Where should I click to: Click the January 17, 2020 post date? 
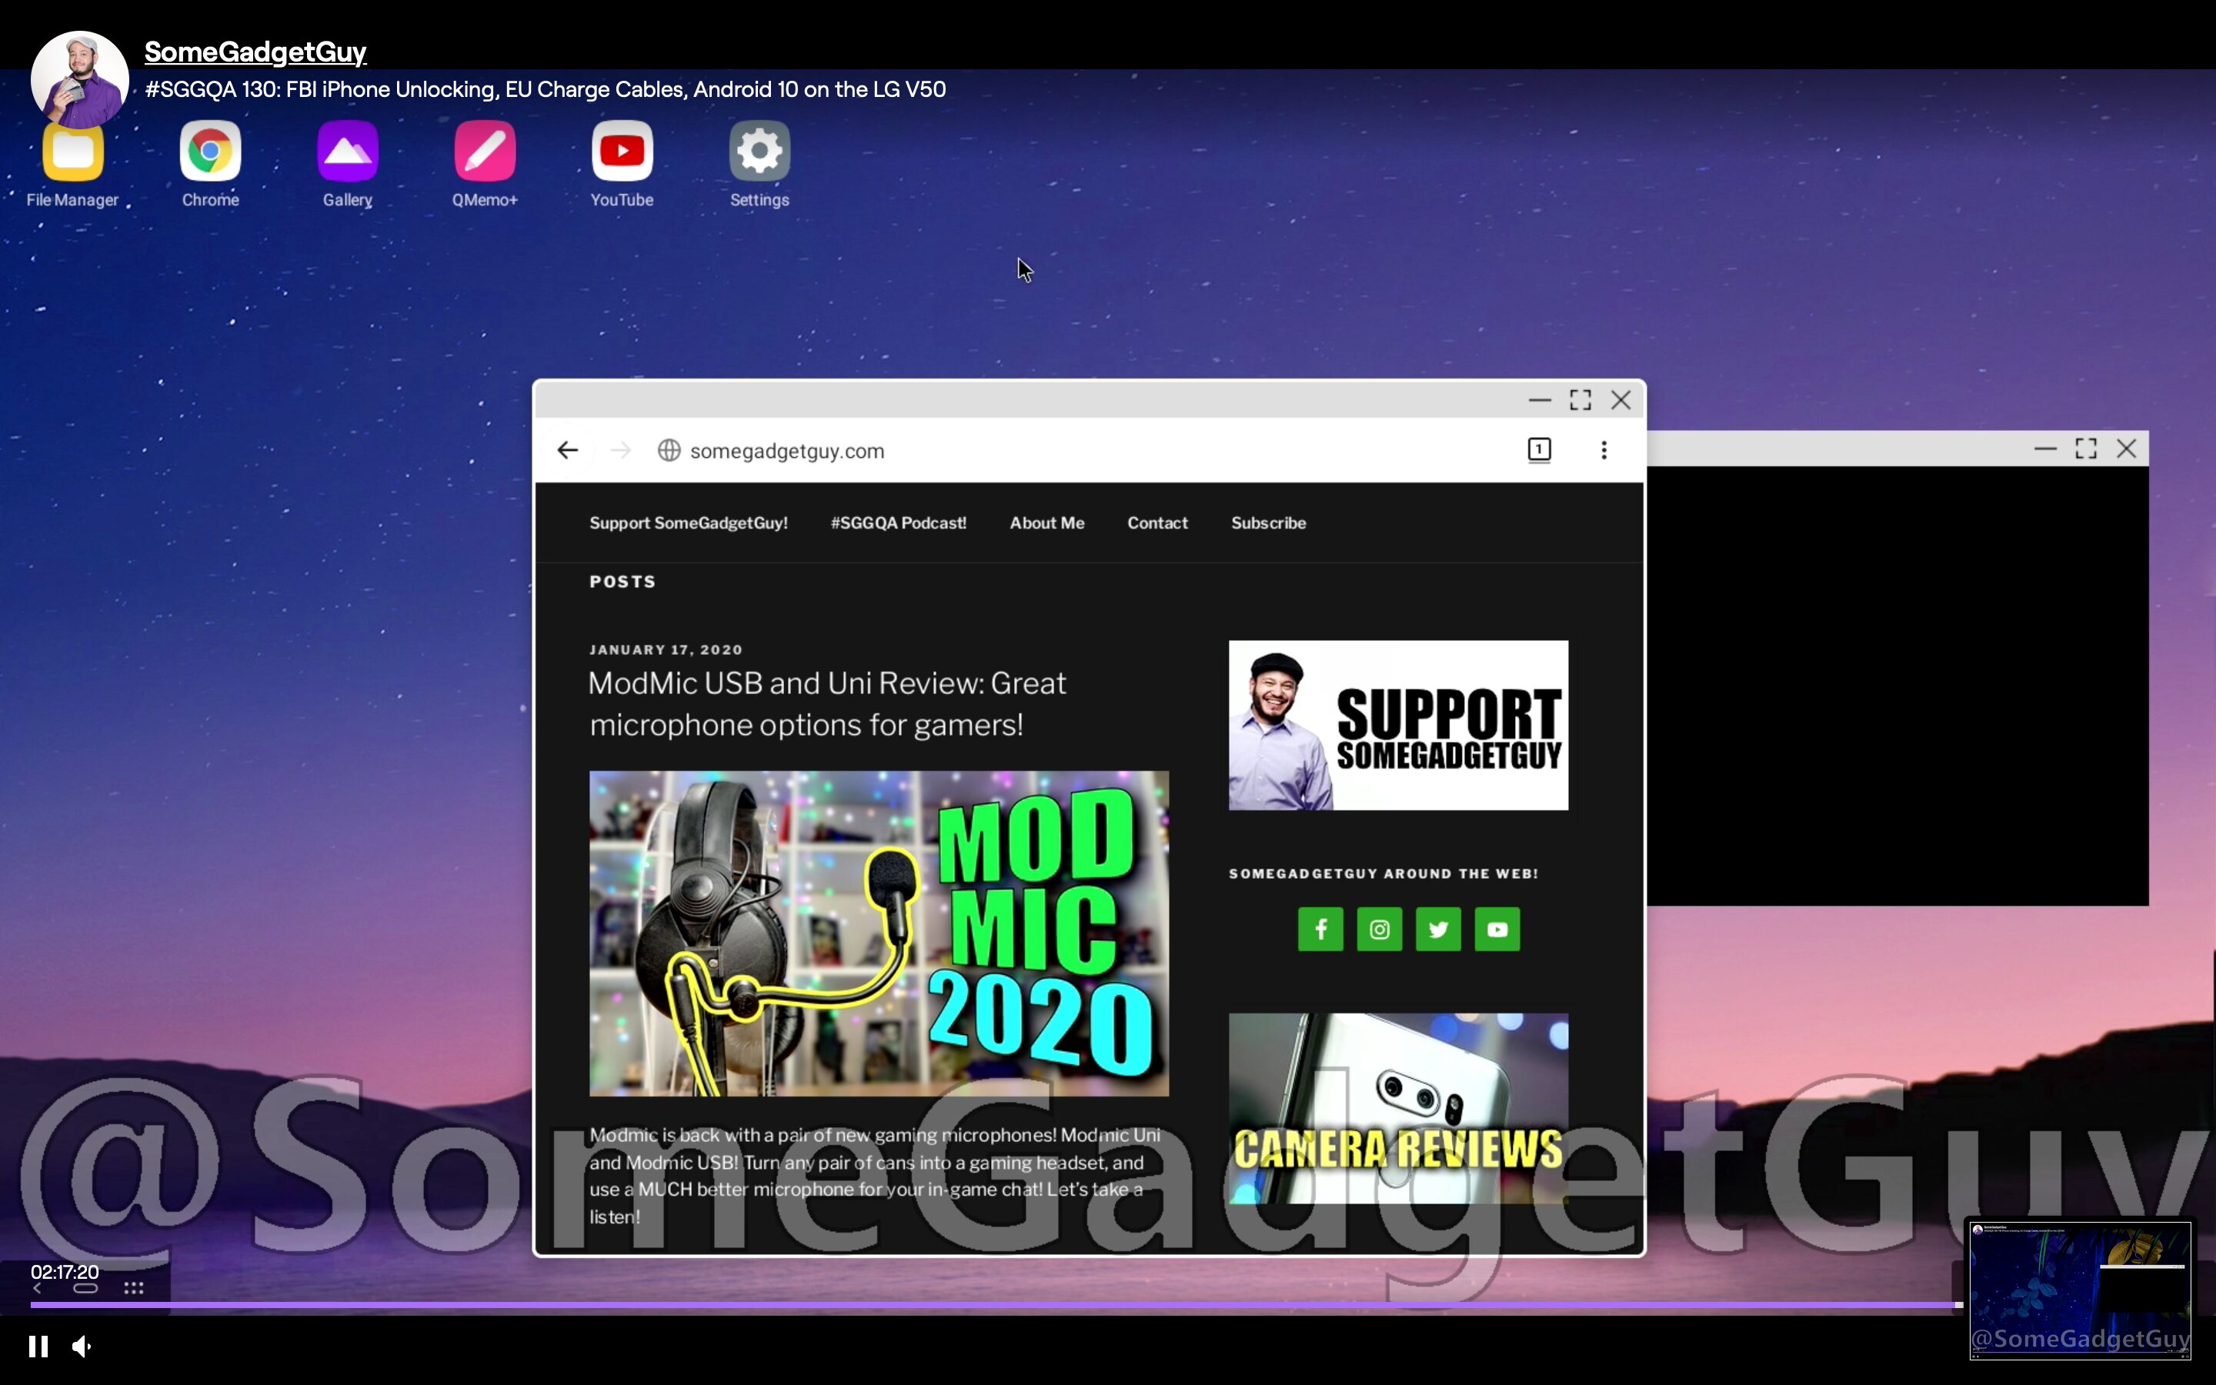coord(666,649)
